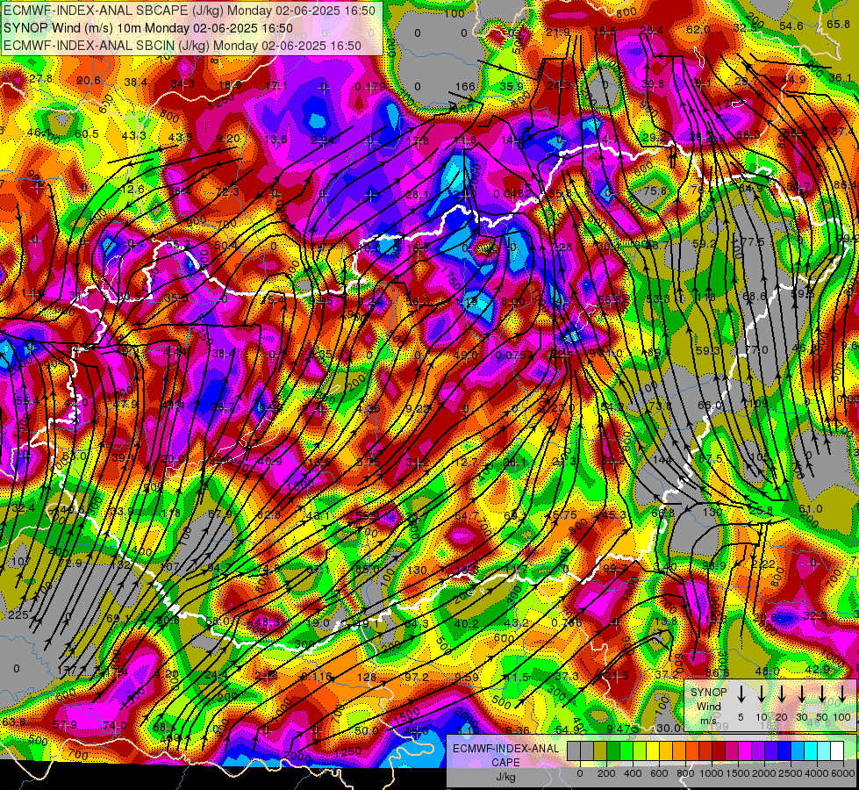Click the 50 m/s wind arrow in legend
This screenshot has height=790, width=859.
pyautogui.click(x=822, y=694)
